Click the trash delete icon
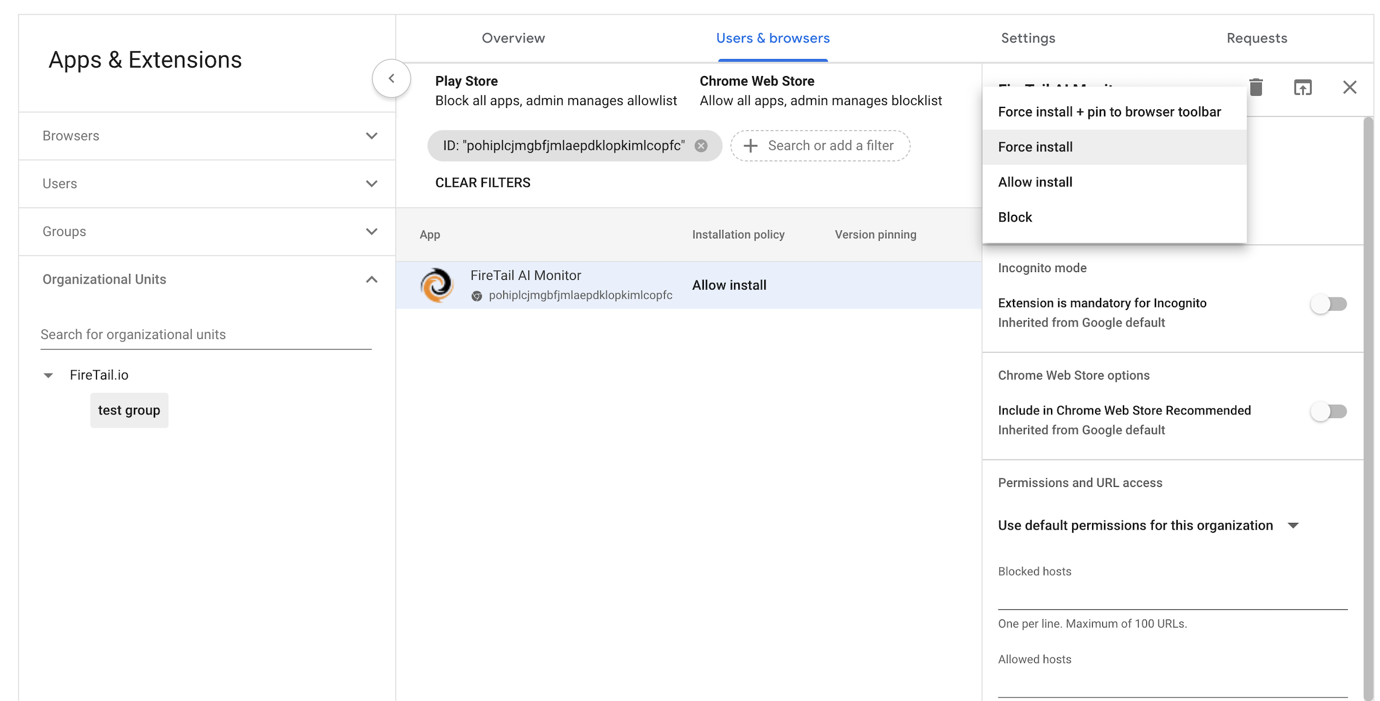The height and width of the screenshot is (701, 1380). 1256,87
